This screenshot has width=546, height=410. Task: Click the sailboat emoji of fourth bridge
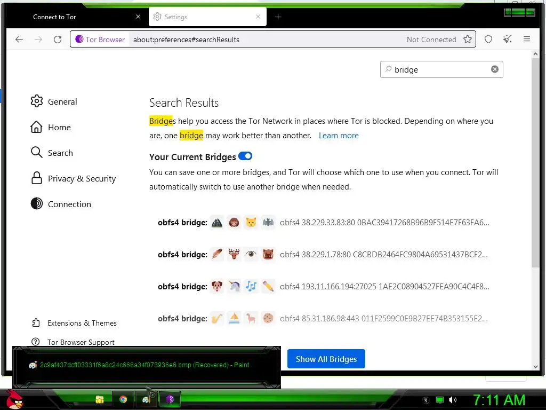click(x=234, y=318)
